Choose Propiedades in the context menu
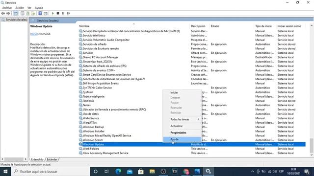The height and width of the screenshot is (176, 314). pyautogui.click(x=182, y=132)
